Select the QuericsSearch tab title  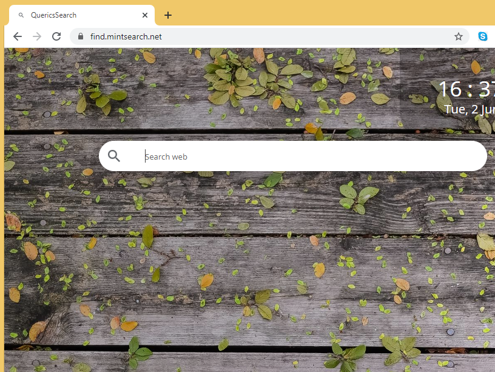tap(54, 15)
